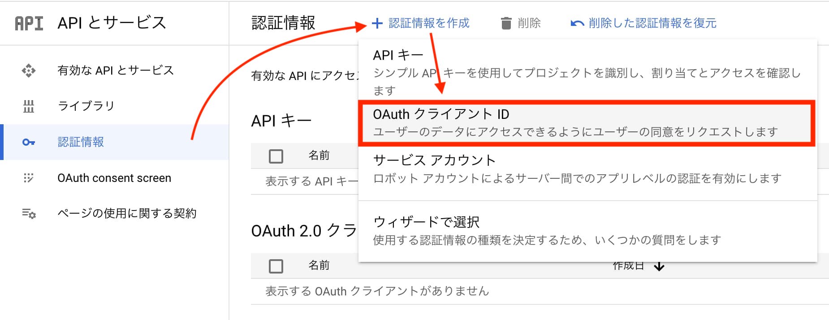
Task: Click the enabled APIs and services icon
Action: point(29,71)
